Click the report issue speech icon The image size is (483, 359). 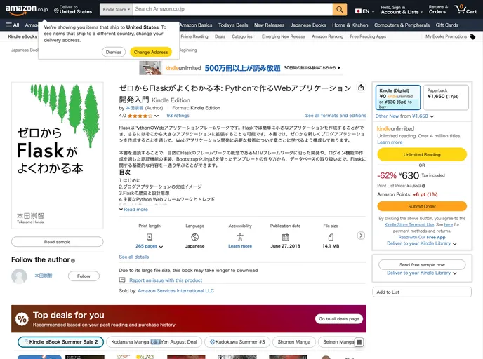[x=122, y=280]
